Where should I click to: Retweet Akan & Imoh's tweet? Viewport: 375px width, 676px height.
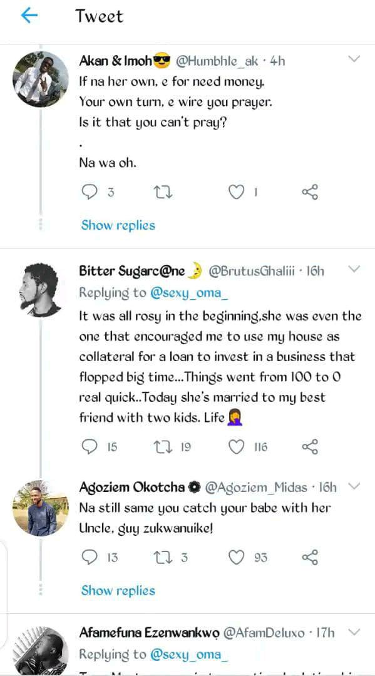pos(163,192)
